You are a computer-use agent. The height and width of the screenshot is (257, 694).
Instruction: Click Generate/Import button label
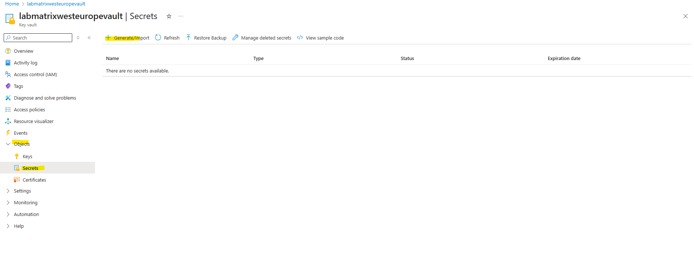[x=132, y=38]
